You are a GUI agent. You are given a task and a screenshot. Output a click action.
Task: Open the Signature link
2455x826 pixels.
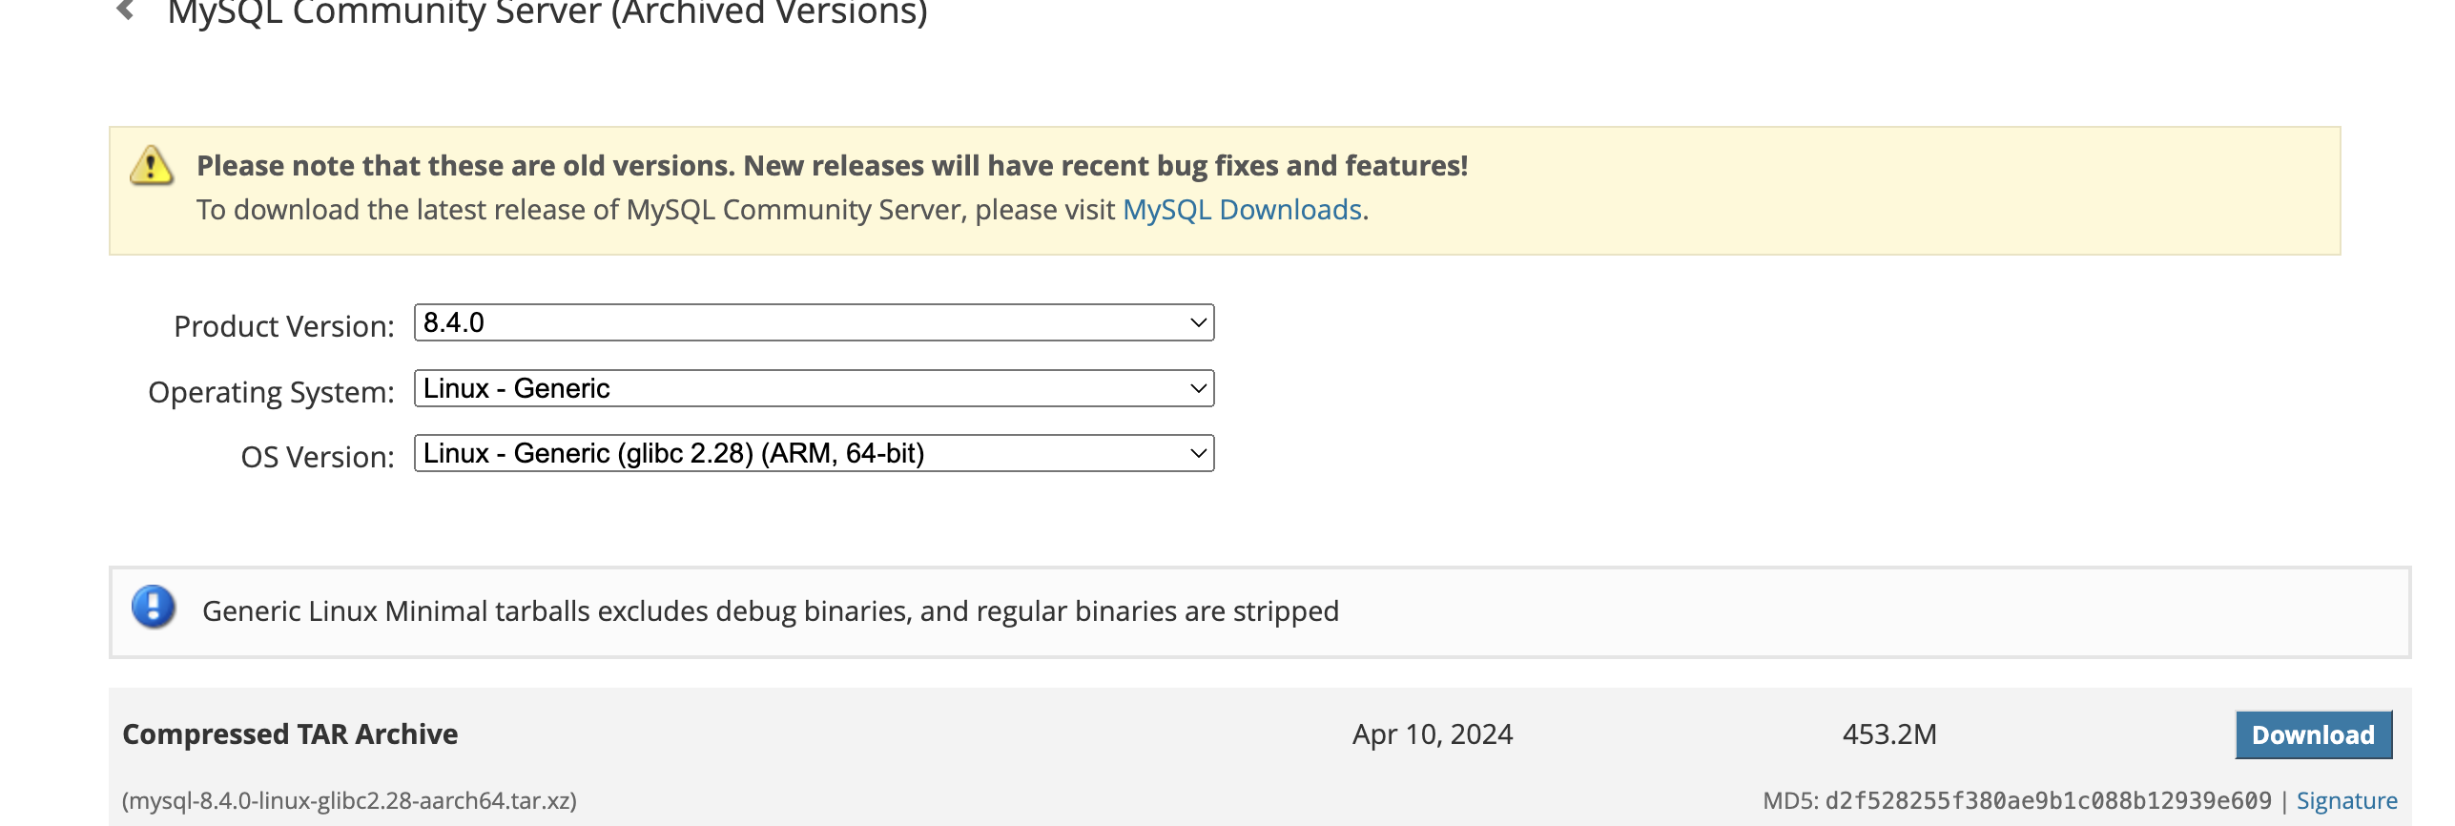tap(2346, 801)
